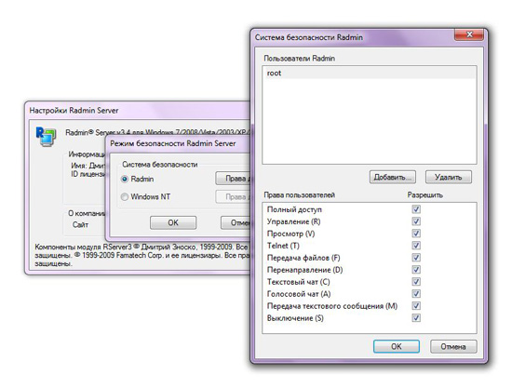This screenshot has width=512, height=388.
Task: Toggle the Перенаправление (D) checkbox
Action: pos(416,270)
